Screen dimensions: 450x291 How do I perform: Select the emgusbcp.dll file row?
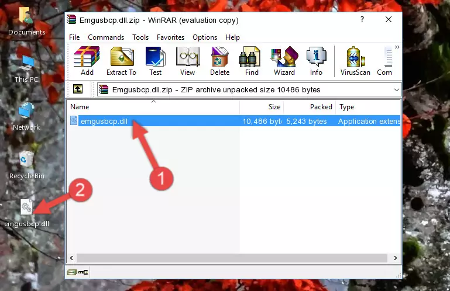tap(234, 121)
